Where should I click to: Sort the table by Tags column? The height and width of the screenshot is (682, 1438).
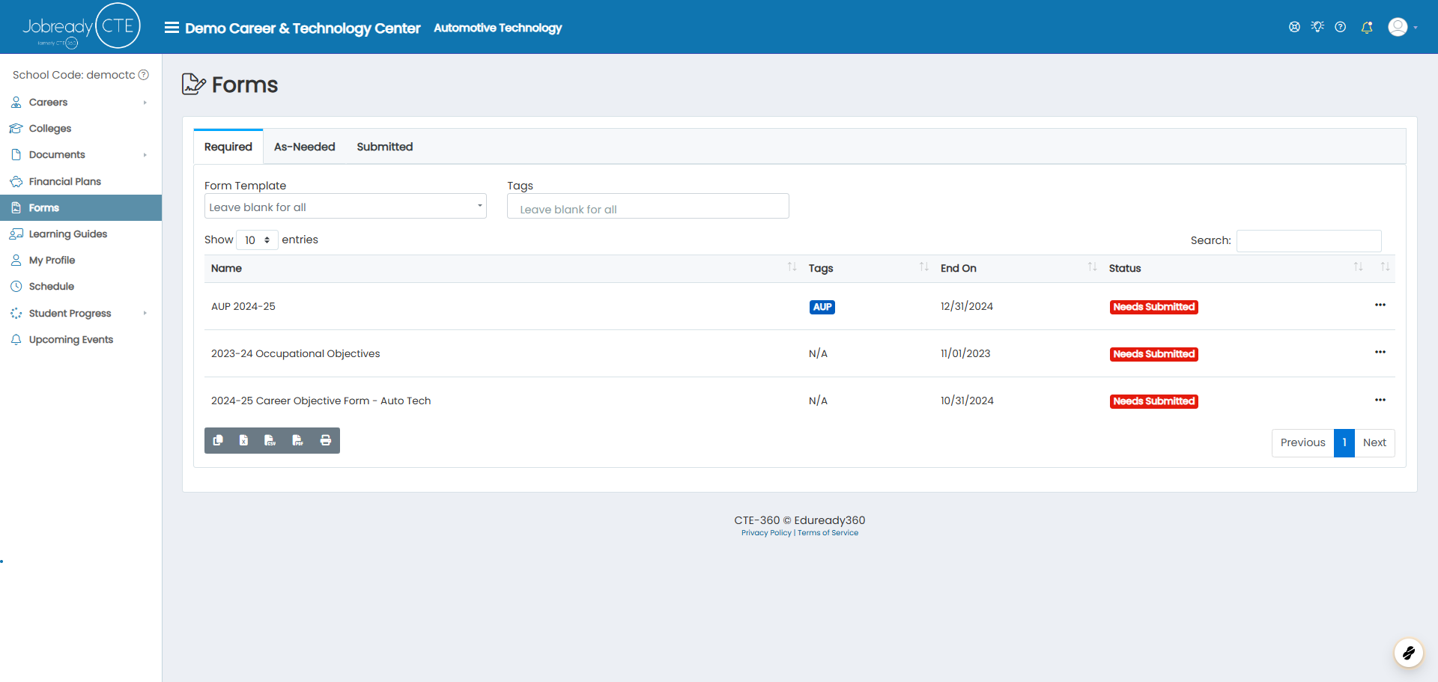point(868,268)
